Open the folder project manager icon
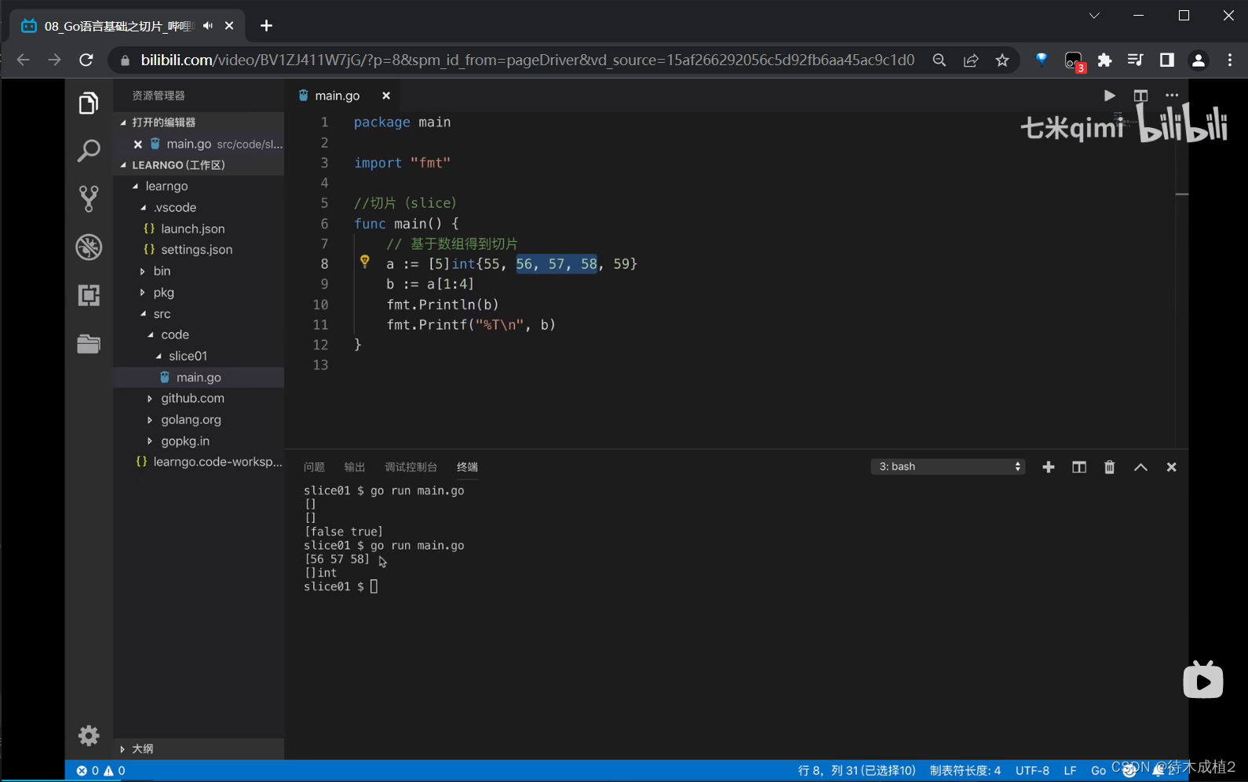Image resolution: width=1248 pixels, height=782 pixels. click(x=89, y=344)
